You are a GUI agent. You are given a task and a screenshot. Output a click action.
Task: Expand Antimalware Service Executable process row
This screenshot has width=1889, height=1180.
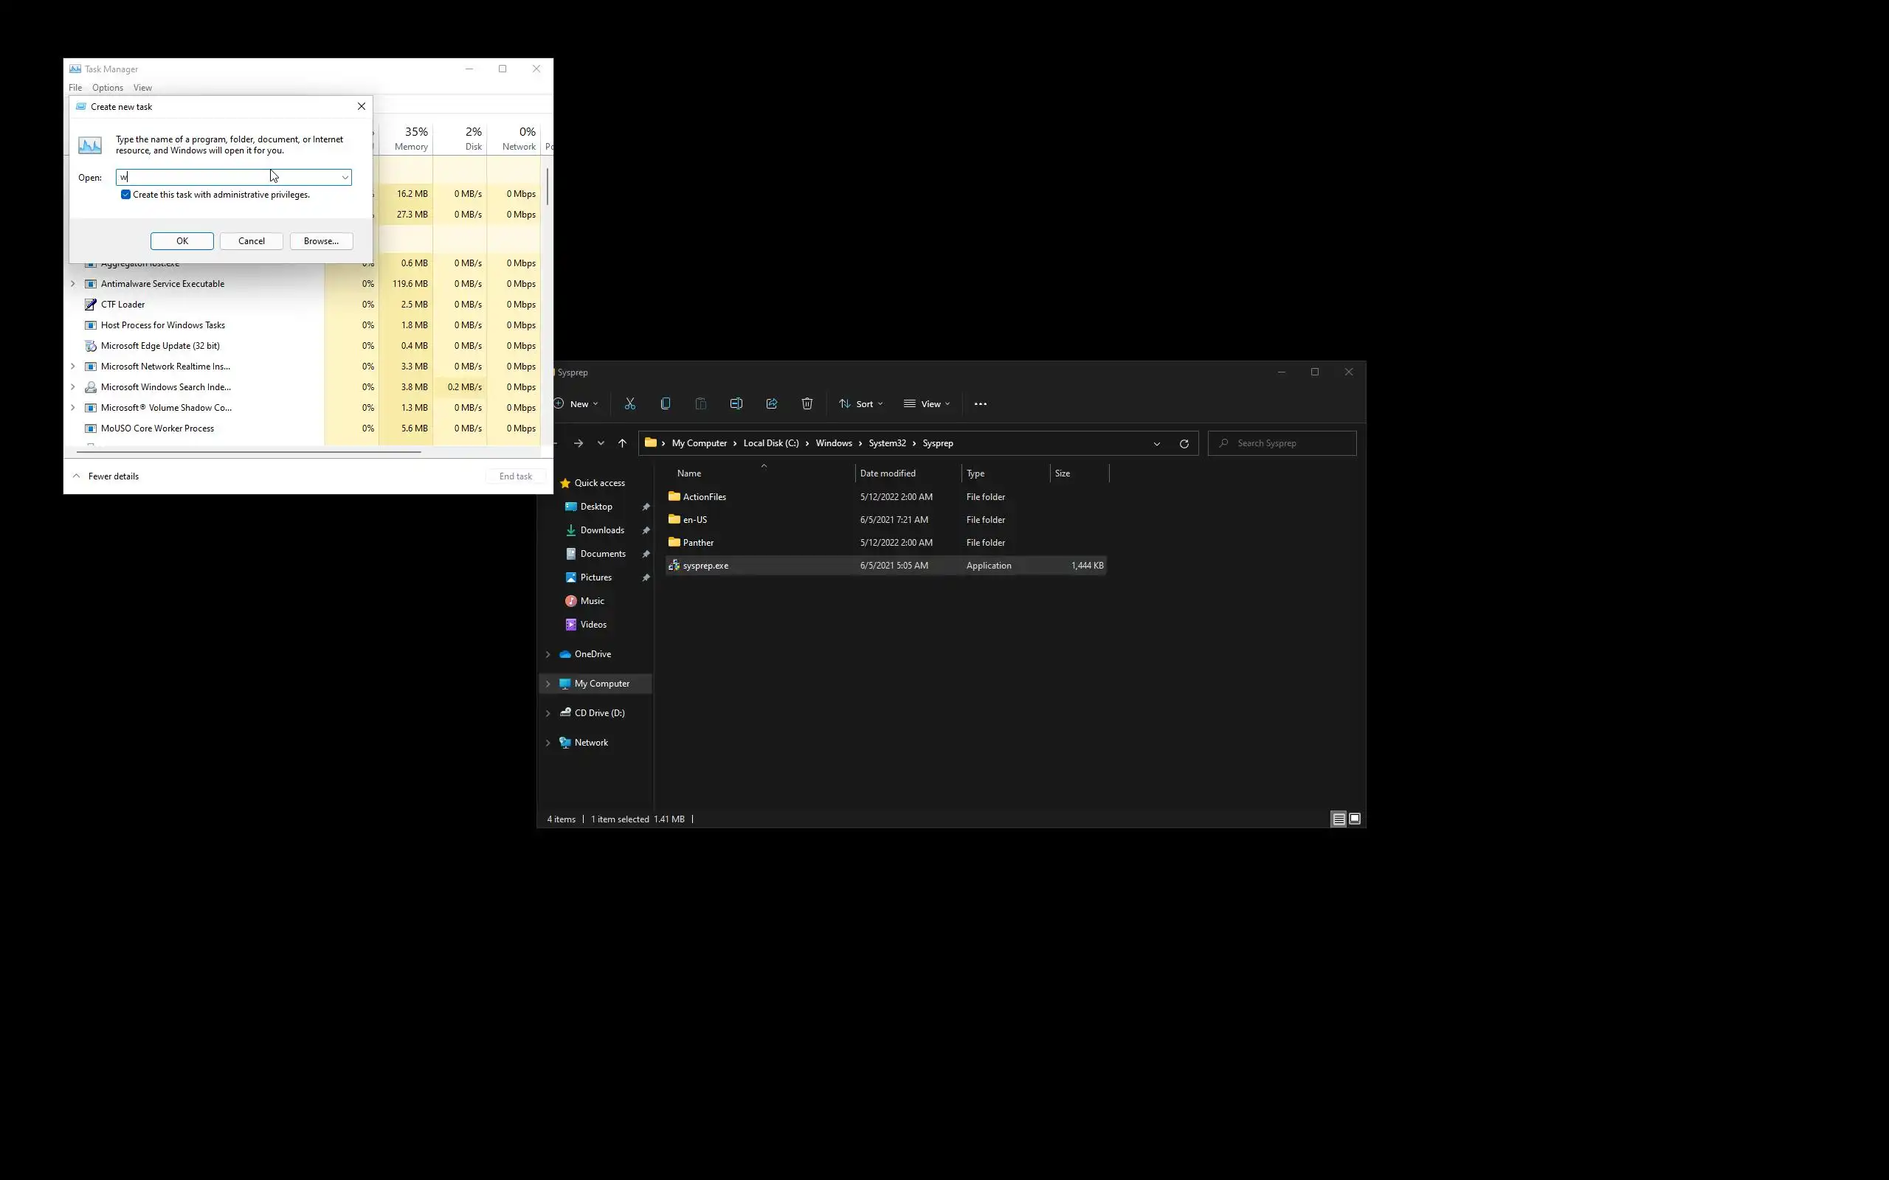tap(73, 284)
